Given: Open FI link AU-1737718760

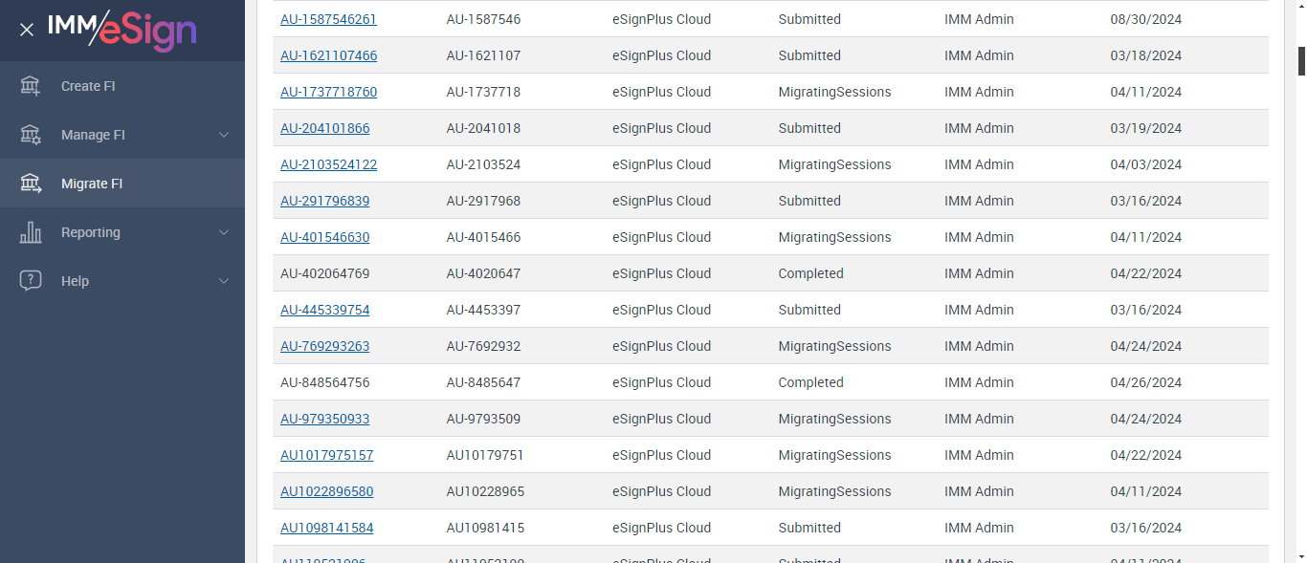Looking at the screenshot, I should pos(328,92).
